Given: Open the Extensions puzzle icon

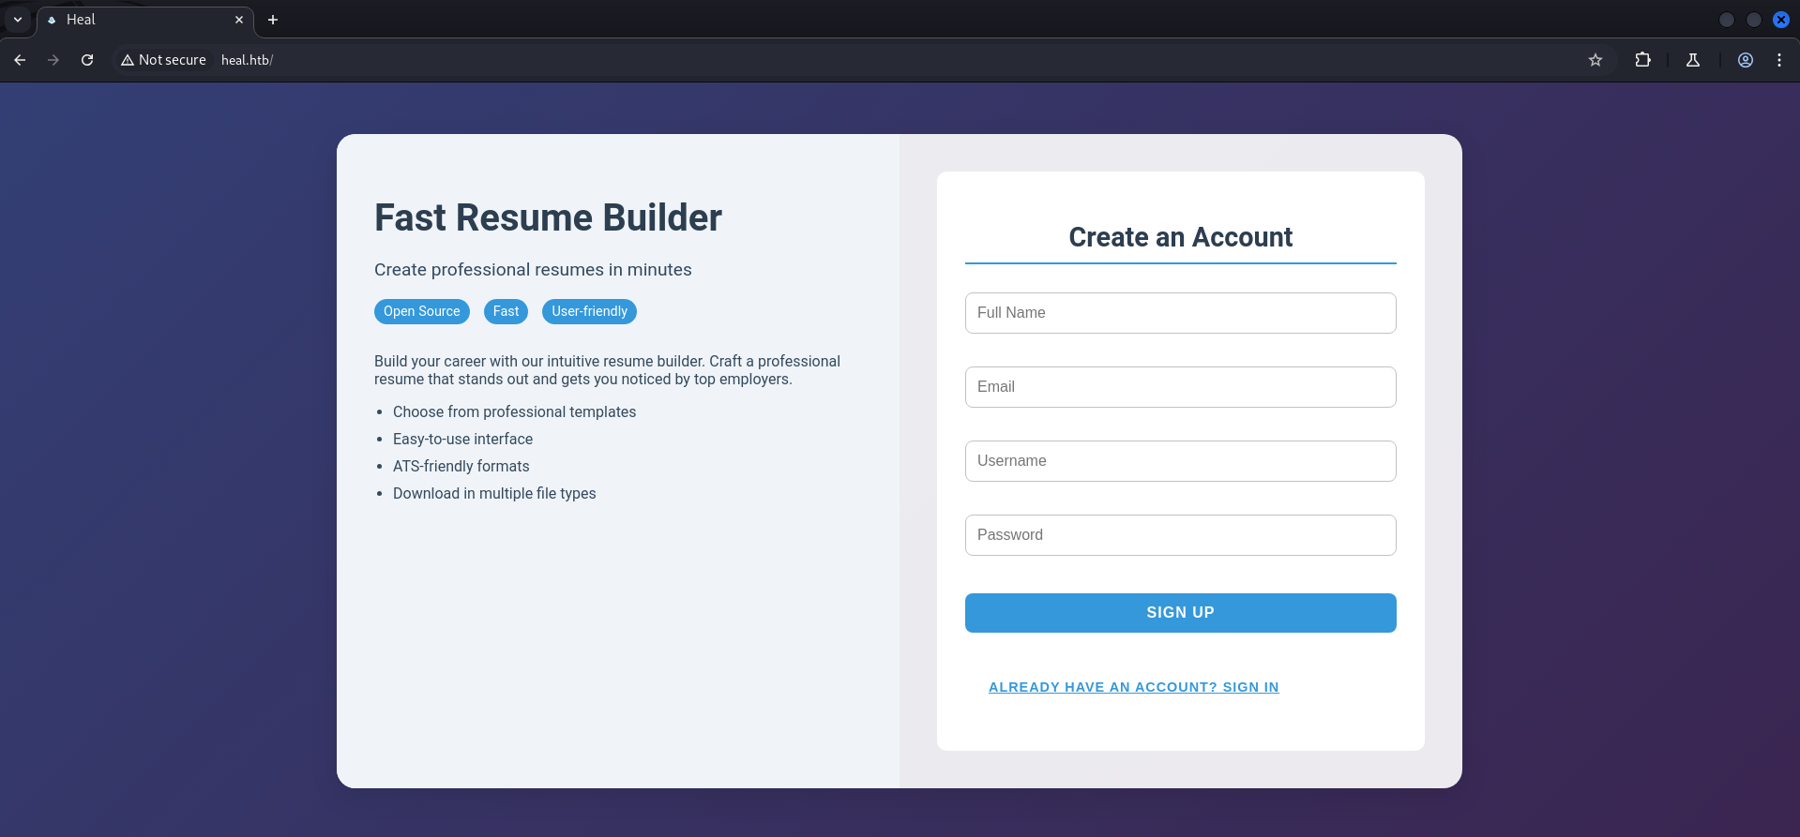Looking at the screenshot, I should [x=1642, y=60].
